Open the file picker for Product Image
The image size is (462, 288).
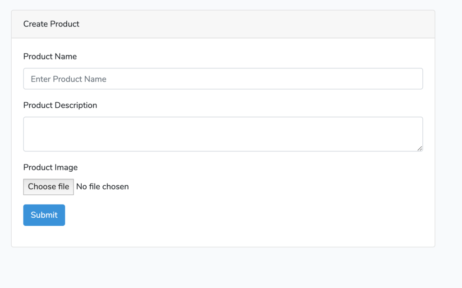[48, 187]
